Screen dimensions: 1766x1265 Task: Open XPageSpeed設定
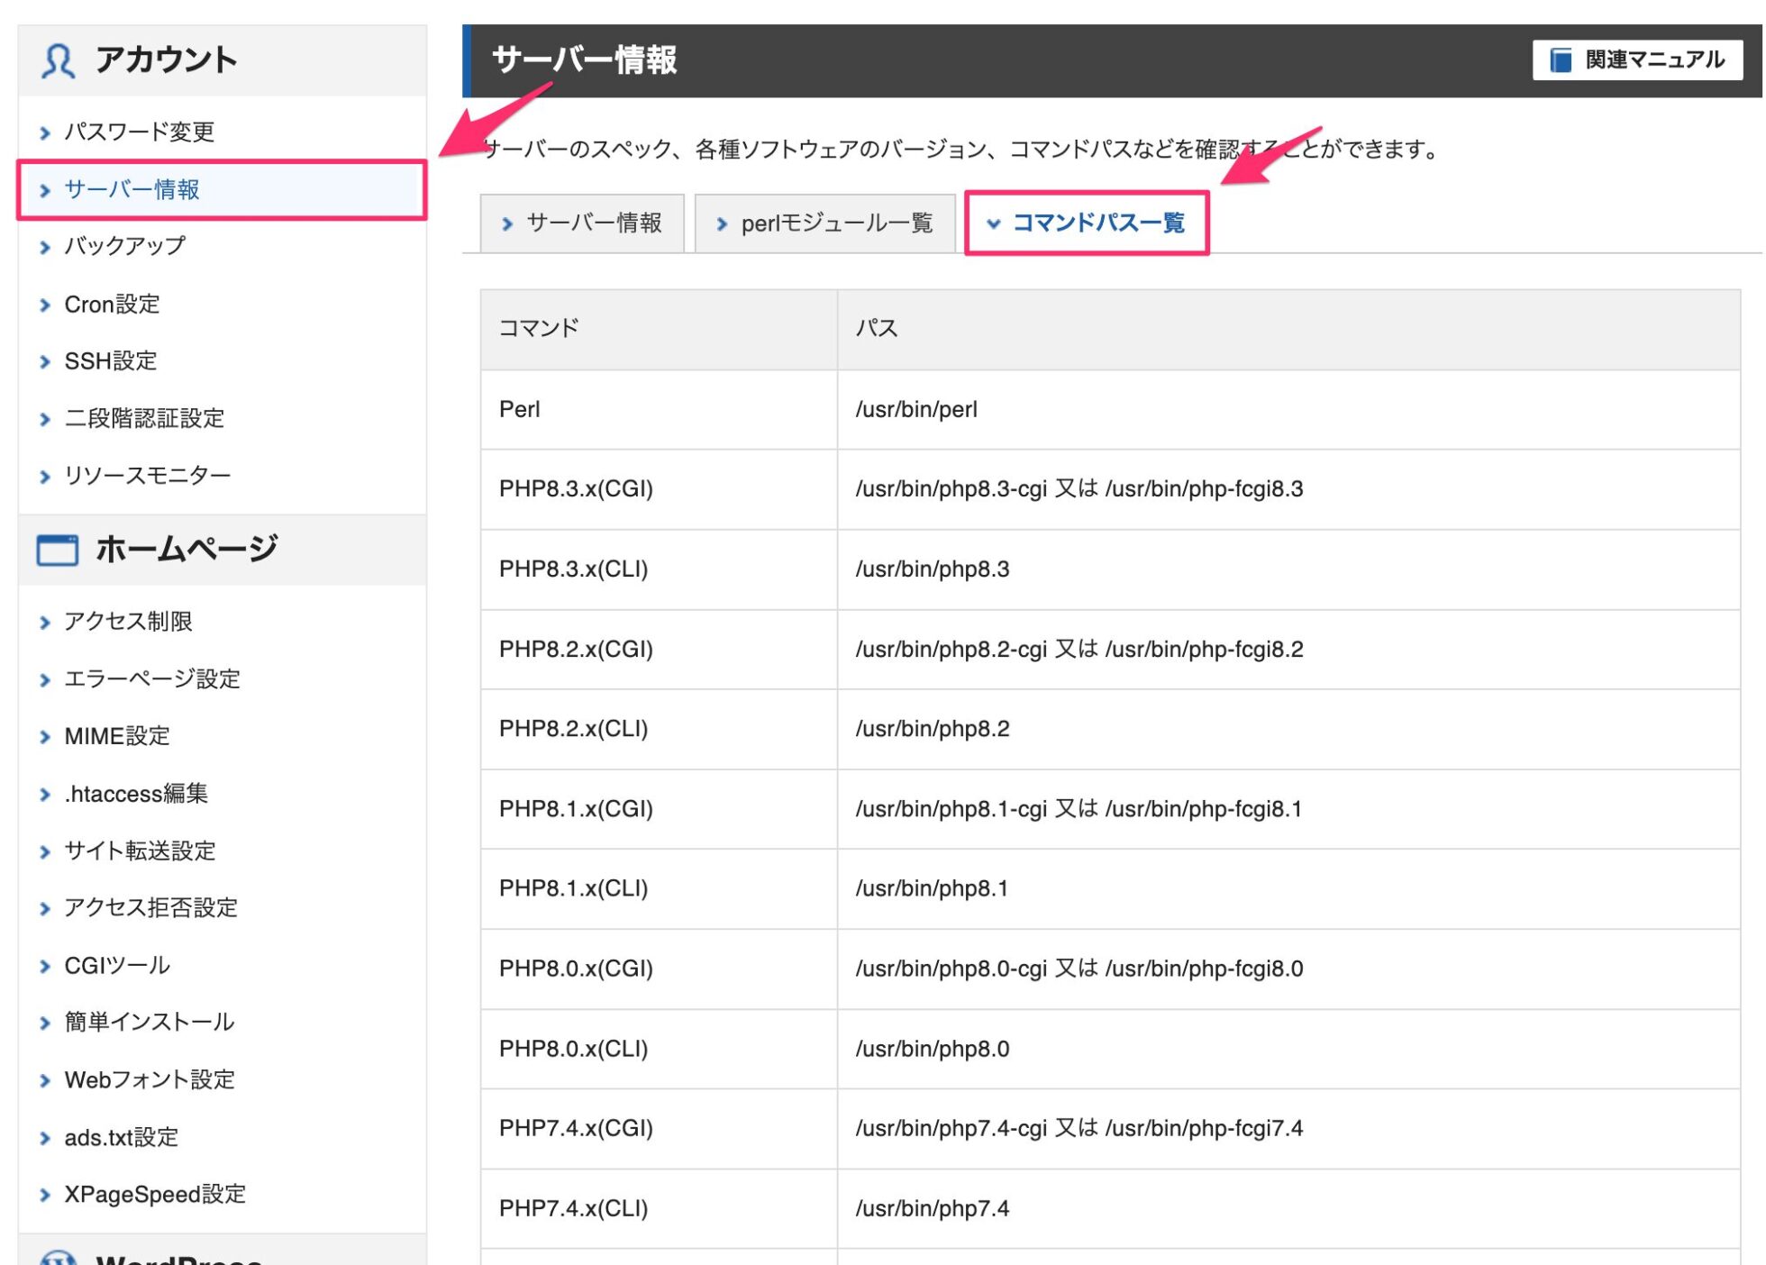[155, 1194]
